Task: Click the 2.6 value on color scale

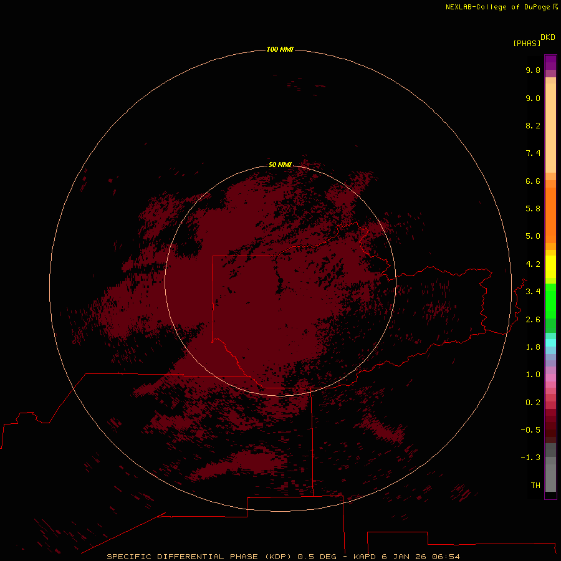Action: 533,320
